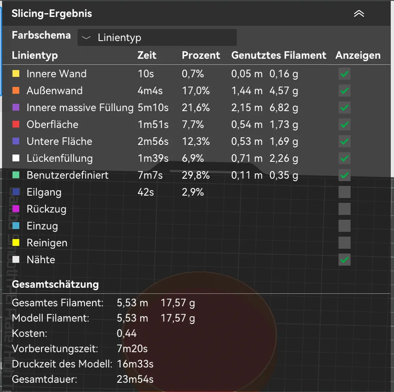Toggle Innere Wand display checkbox
Image resolution: width=394 pixels, height=392 pixels.
[x=344, y=74]
